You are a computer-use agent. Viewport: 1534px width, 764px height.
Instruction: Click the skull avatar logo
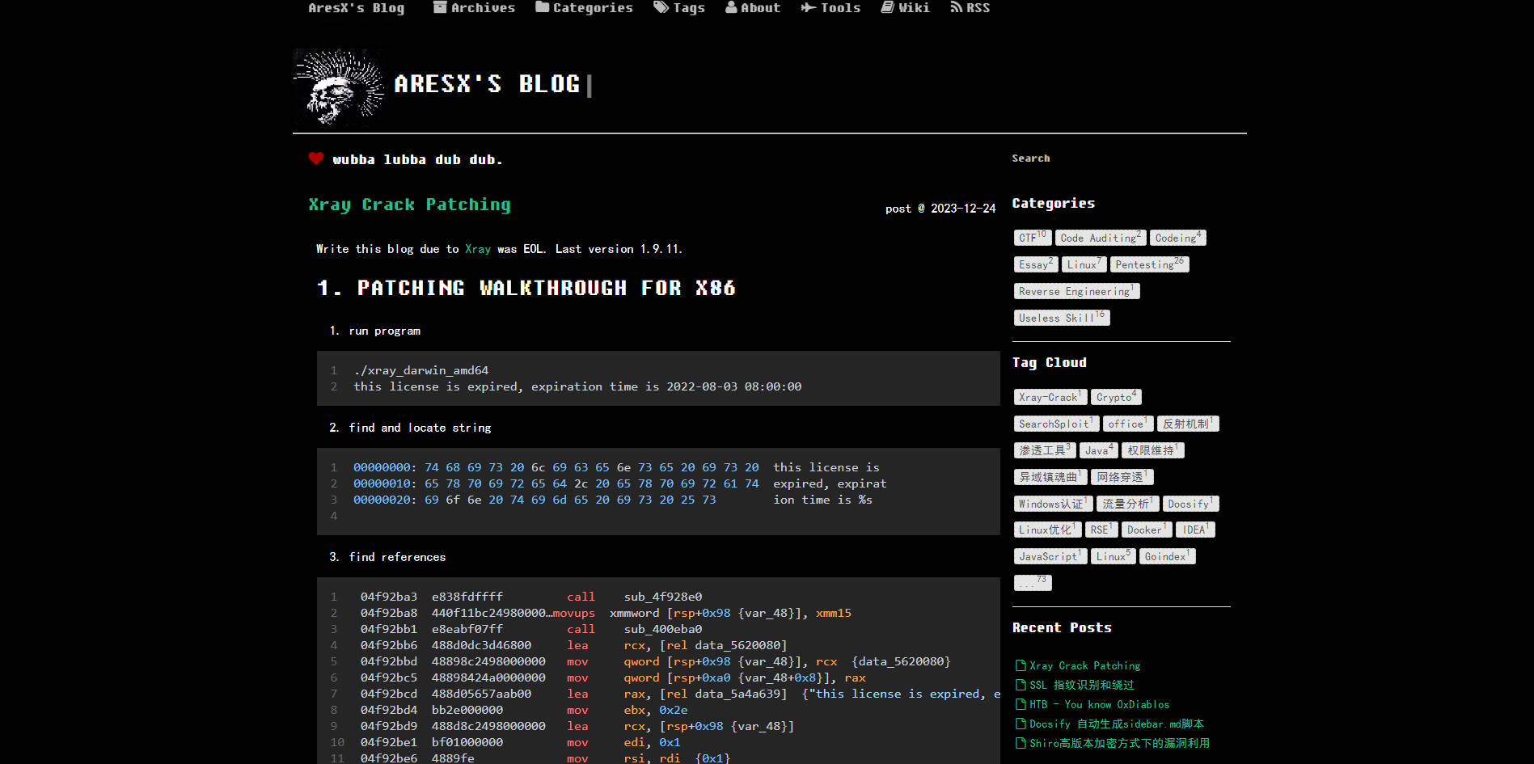click(338, 87)
